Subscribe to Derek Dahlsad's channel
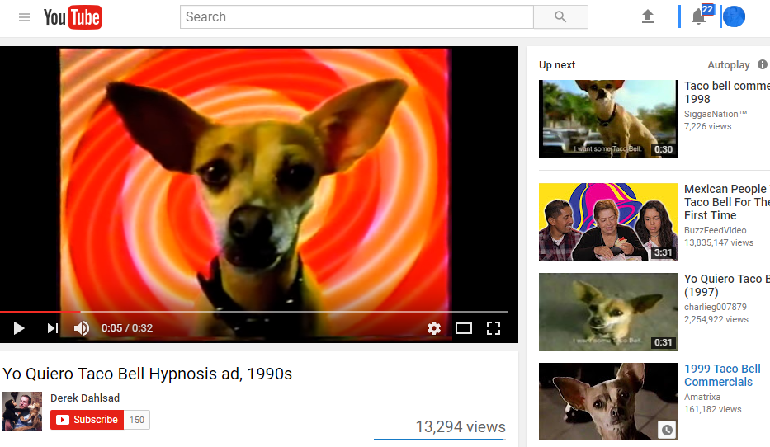The width and height of the screenshot is (770, 447). 87,420
